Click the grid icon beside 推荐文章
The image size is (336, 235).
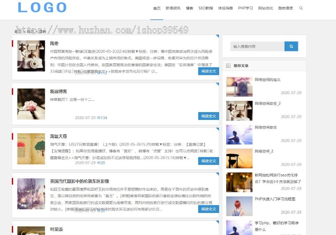pos(228,66)
